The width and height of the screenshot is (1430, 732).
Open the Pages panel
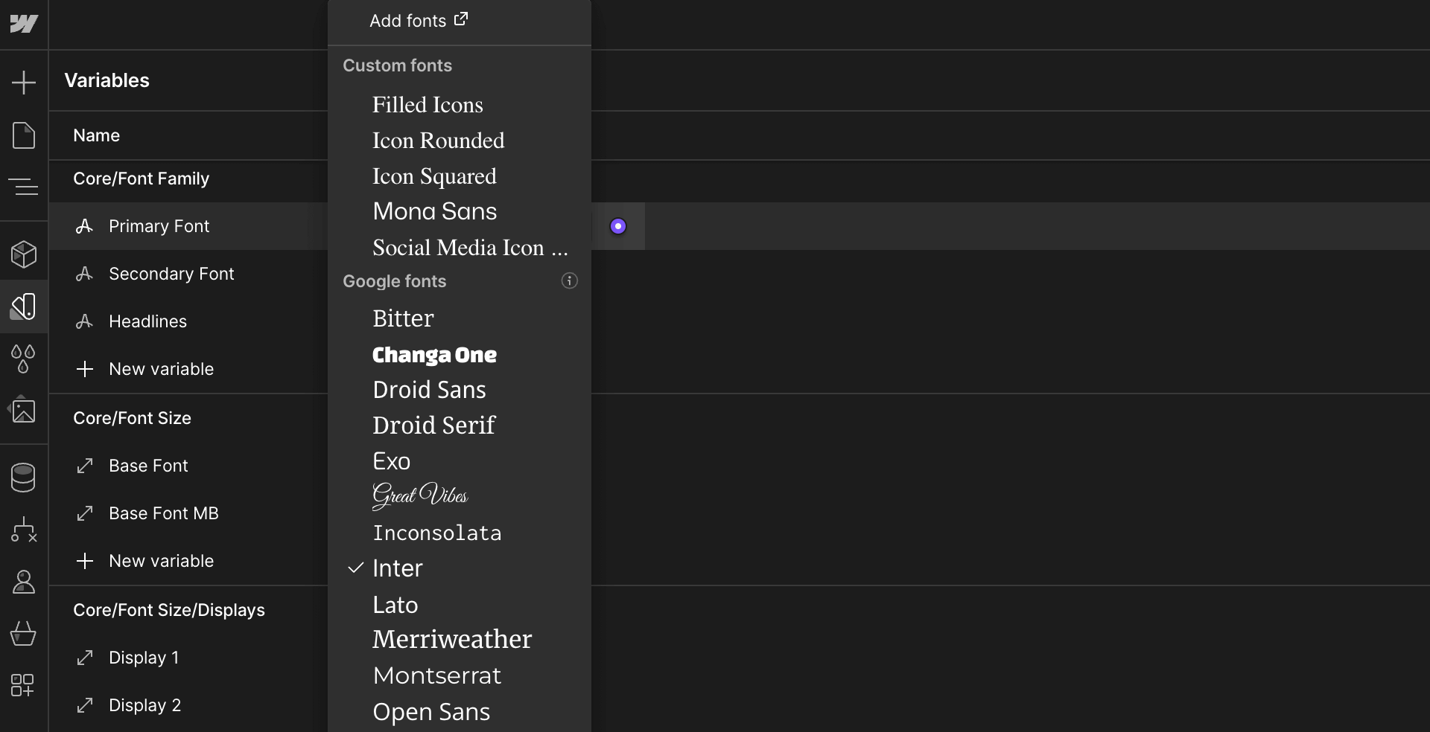coord(24,135)
